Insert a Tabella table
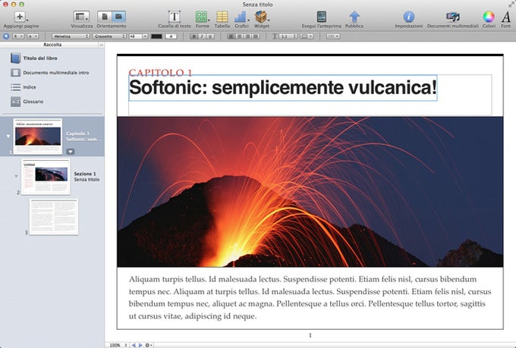Image resolution: width=516 pixels, height=348 pixels. (x=222, y=17)
